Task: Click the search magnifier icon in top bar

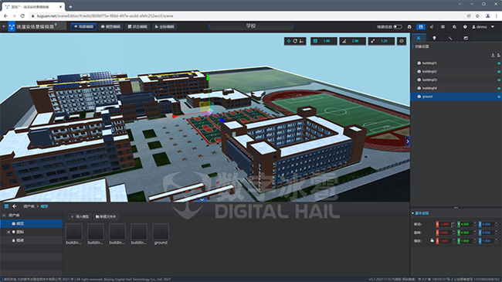Action: (x=454, y=27)
